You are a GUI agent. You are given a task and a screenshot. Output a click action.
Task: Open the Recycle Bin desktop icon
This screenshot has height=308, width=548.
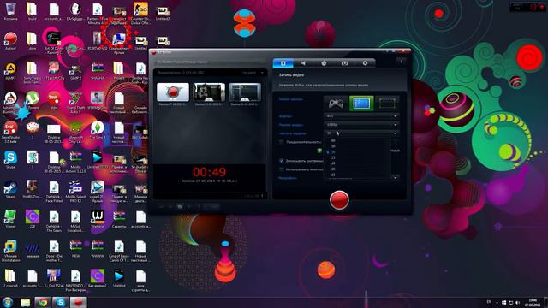pyautogui.click(x=10, y=12)
